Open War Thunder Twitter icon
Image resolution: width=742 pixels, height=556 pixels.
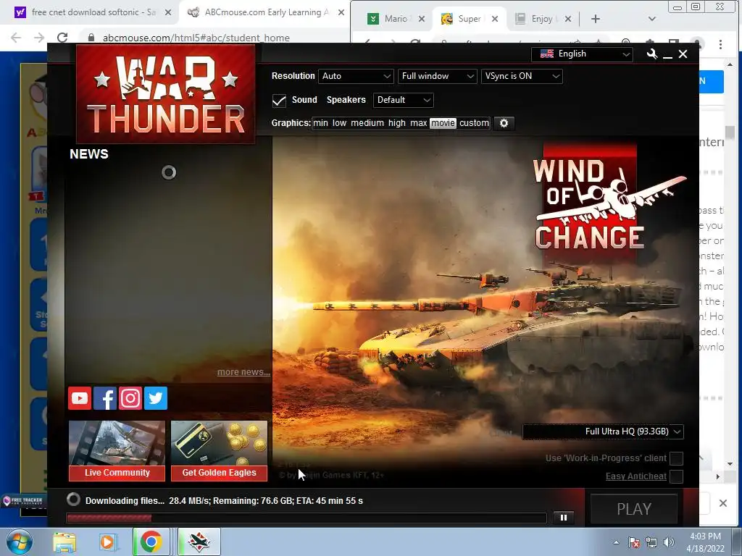[156, 398]
